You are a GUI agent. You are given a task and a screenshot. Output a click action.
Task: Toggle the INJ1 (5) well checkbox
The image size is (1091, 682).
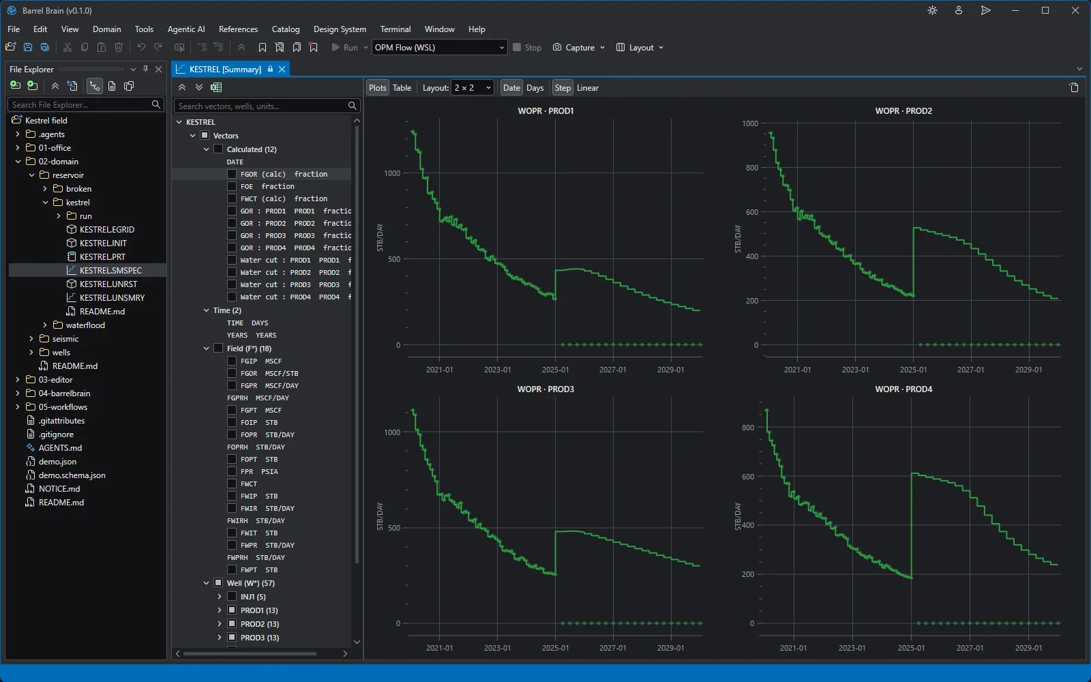pos(232,597)
